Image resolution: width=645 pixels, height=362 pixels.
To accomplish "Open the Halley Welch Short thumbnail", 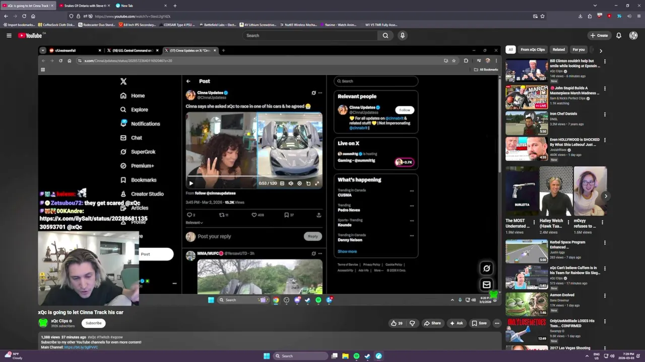I will click(556, 191).
